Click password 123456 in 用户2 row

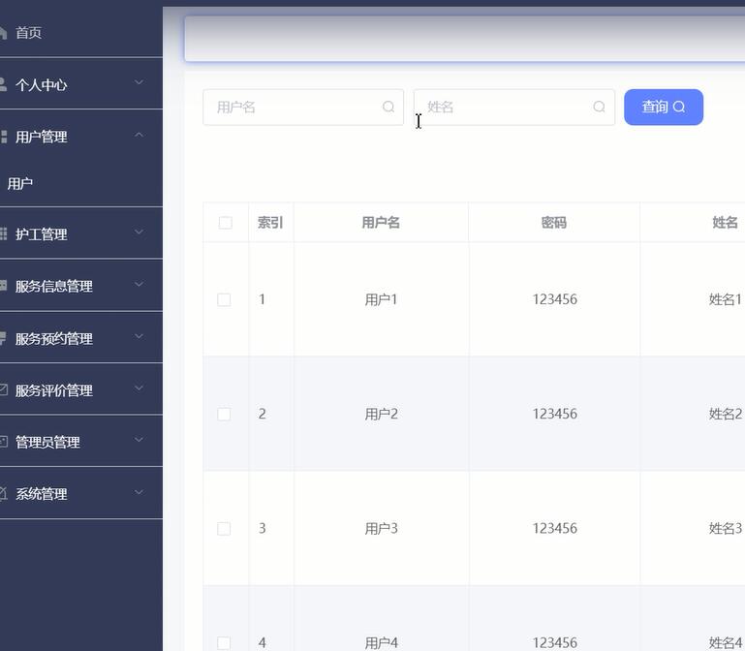pyautogui.click(x=554, y=414)
